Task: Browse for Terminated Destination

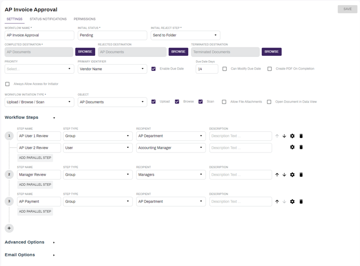Action: click(x=272, y=52)
